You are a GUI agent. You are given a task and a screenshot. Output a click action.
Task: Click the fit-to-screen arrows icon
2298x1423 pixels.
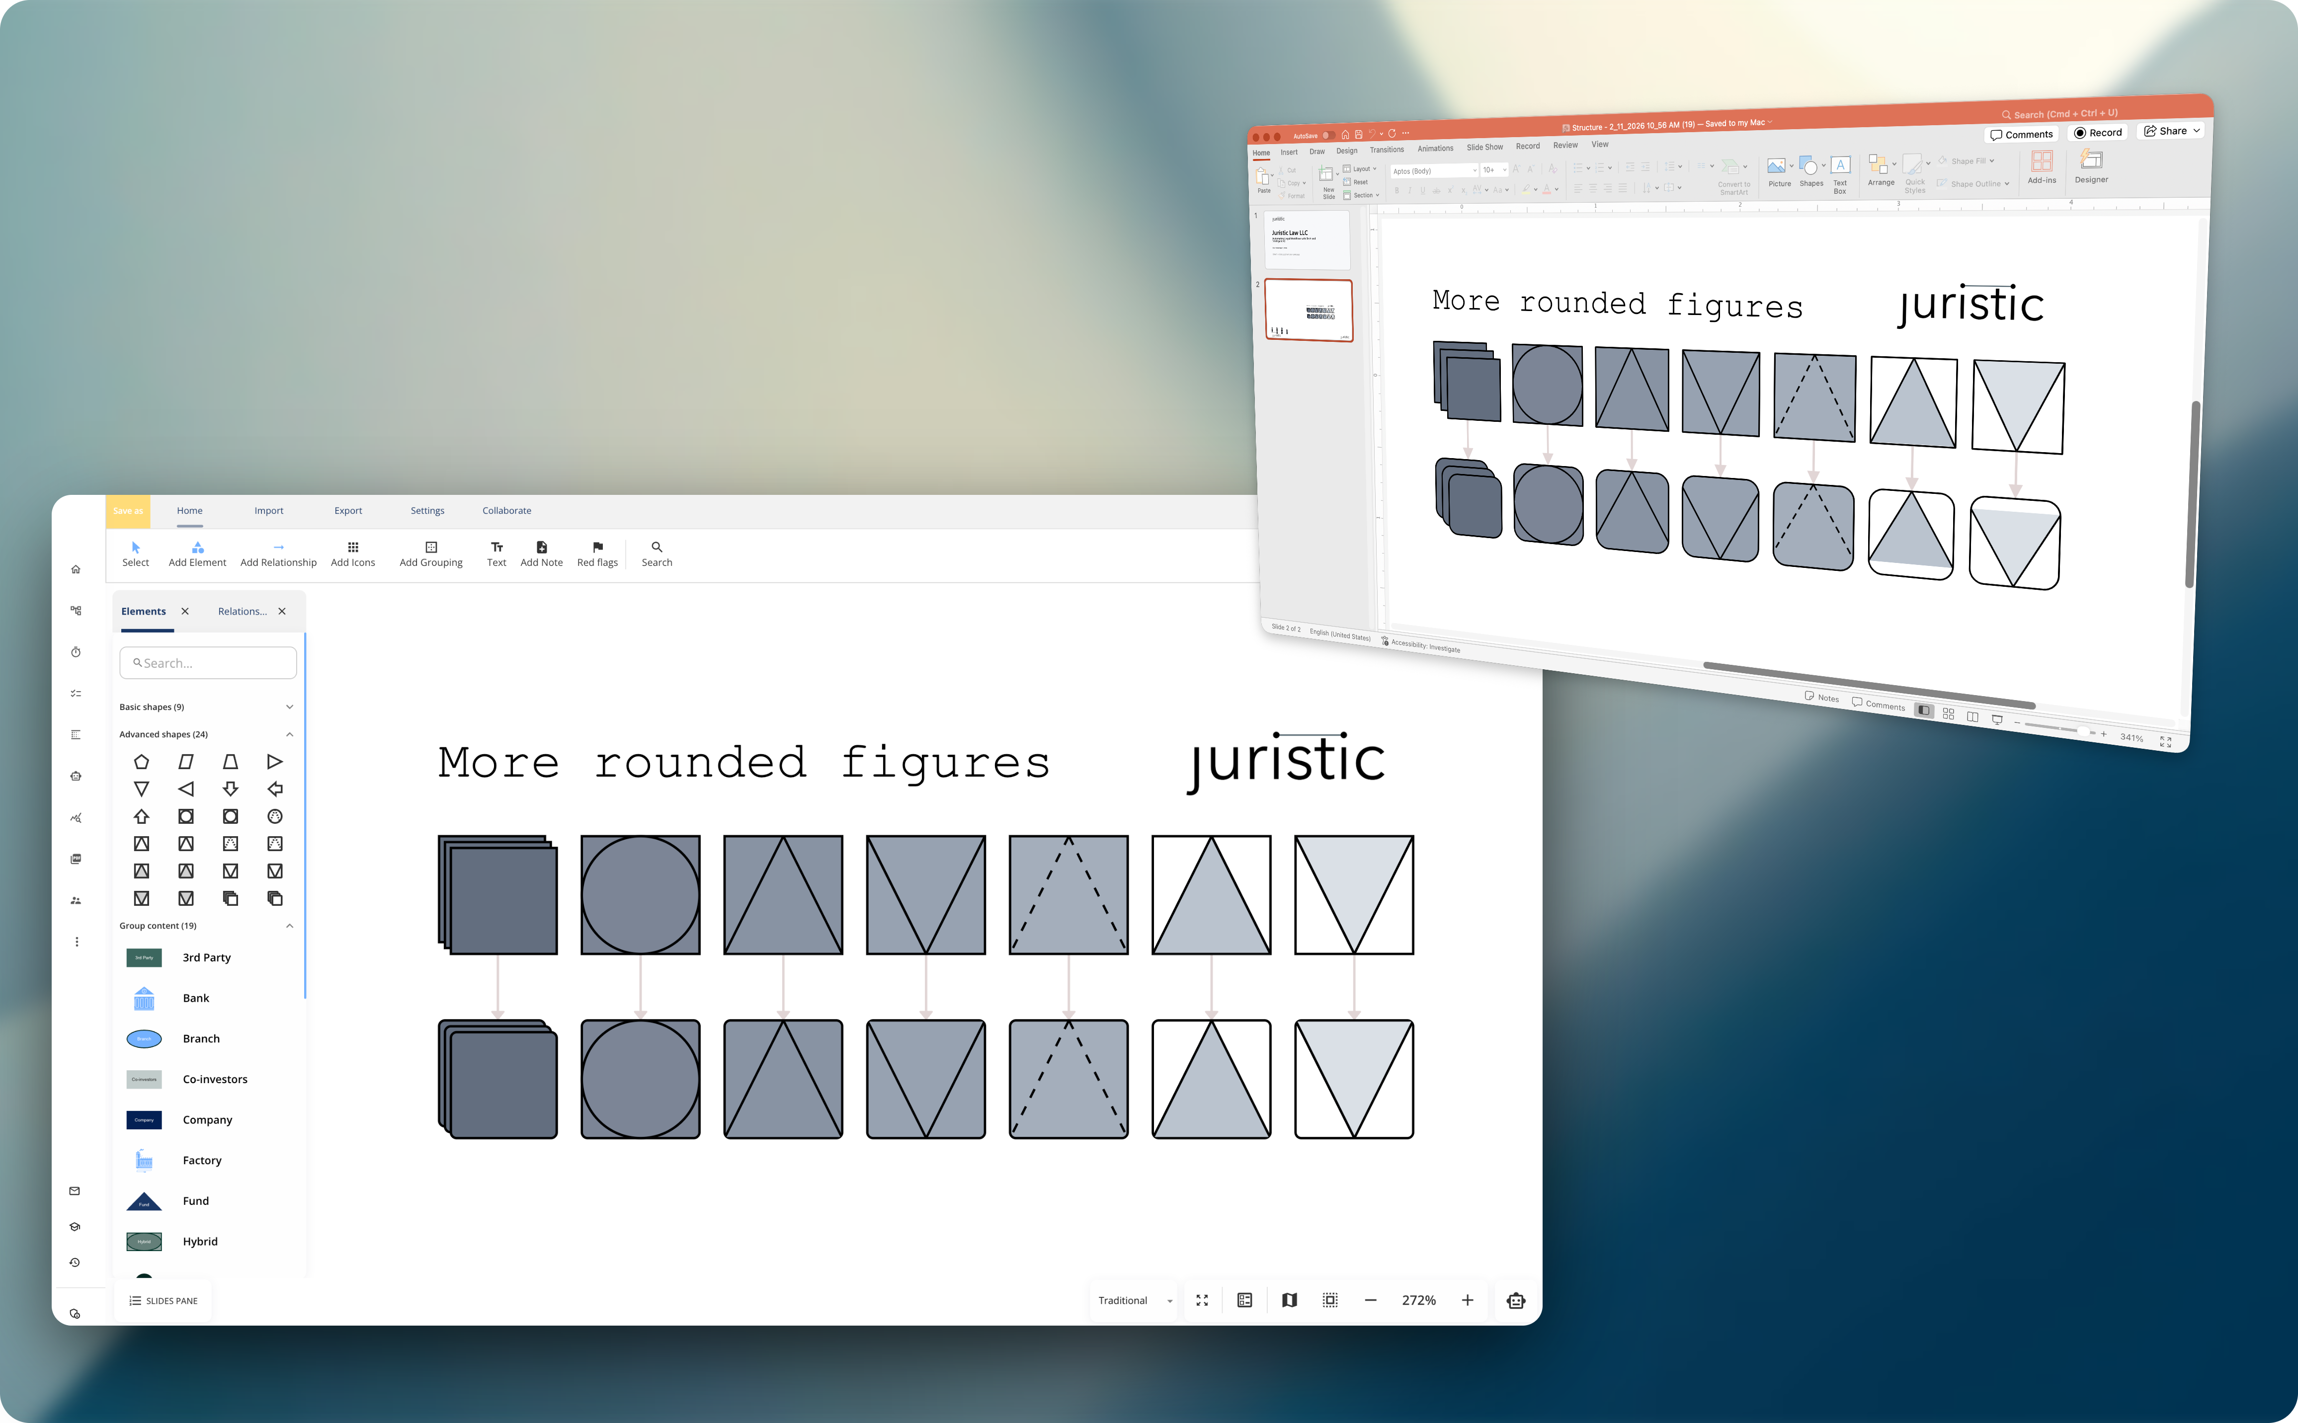click(1201, 1300)
